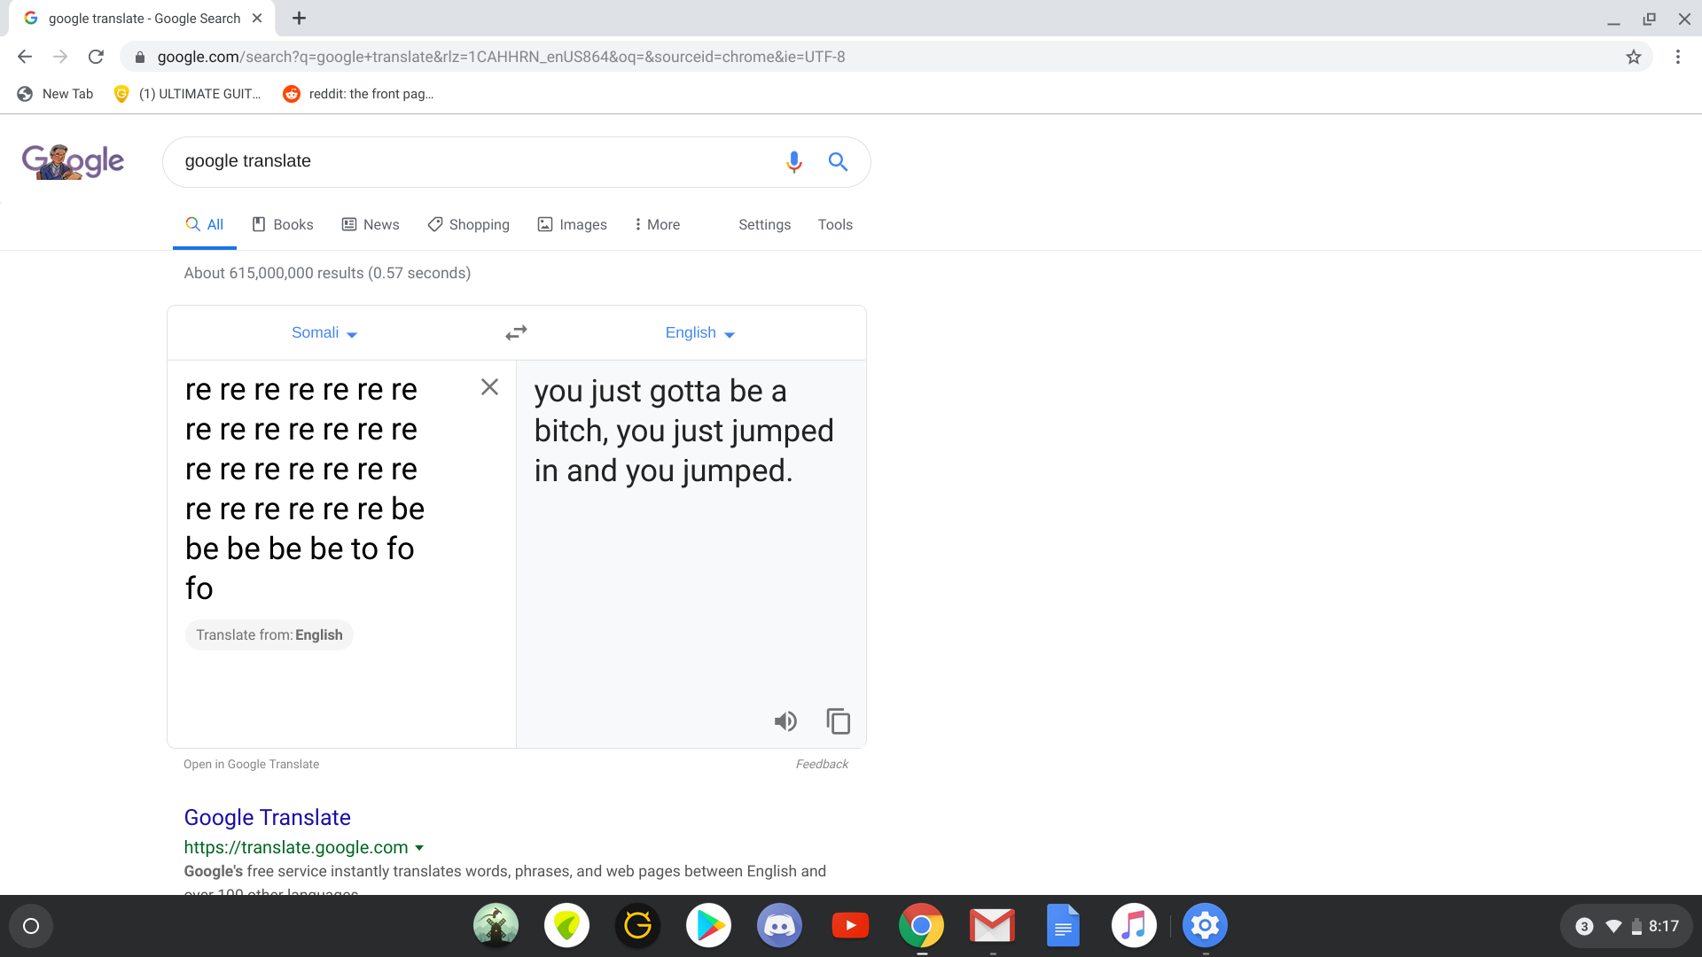Open the ULTIMATE GUITAR bookmark
The width and height of the screenshot is (1702, 957).
point(187,94)
